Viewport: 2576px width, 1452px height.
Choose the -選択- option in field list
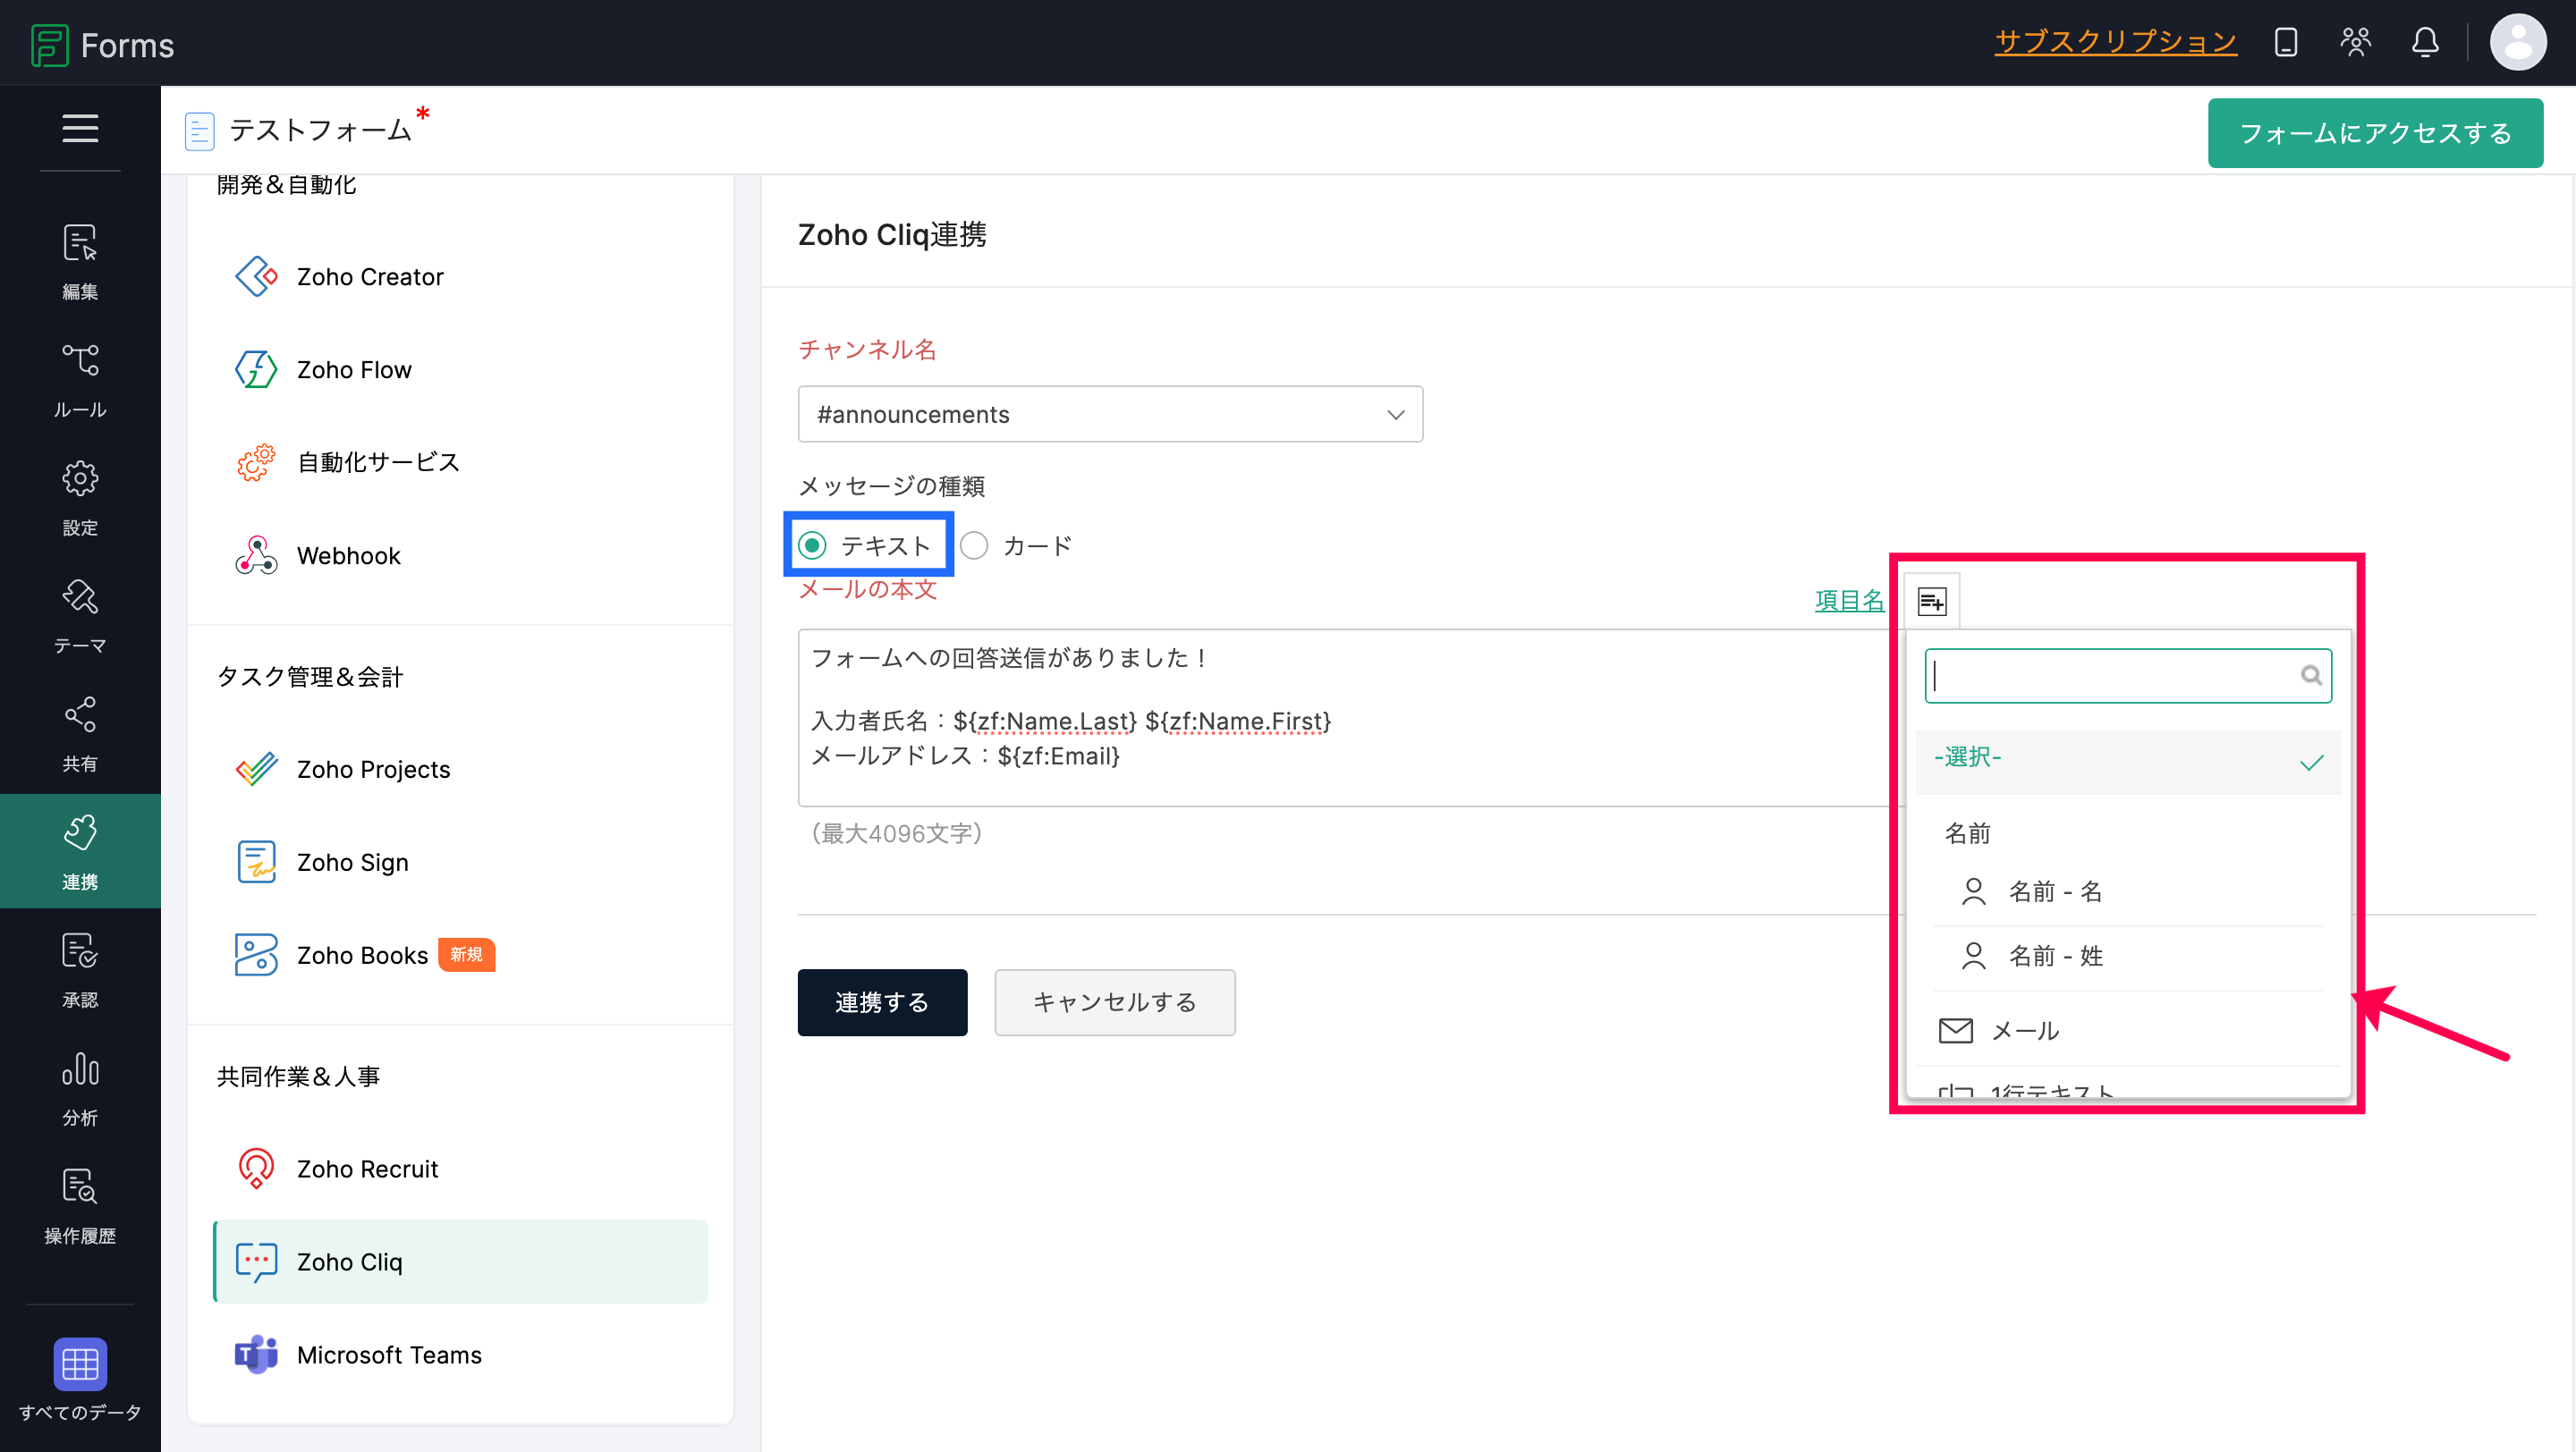pos(2128,763)
